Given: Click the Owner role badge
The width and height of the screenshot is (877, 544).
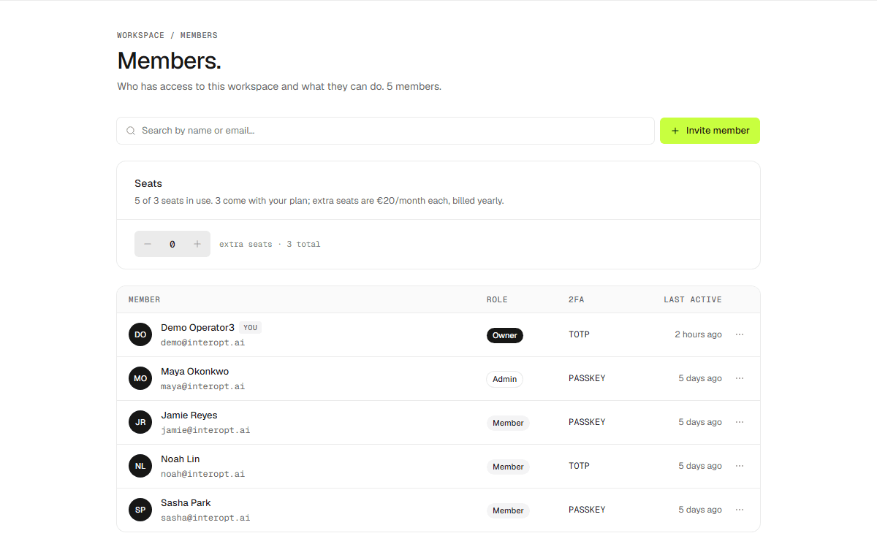Looking at the screenshot, I should tap(505, 335).
